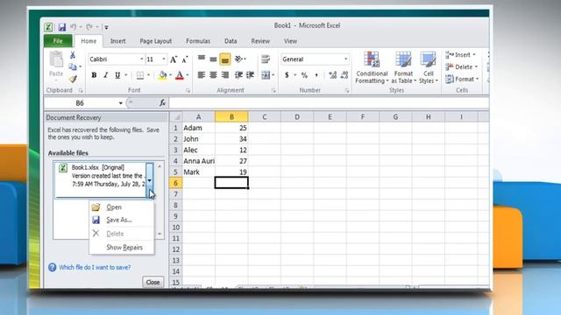Click the Decrease Decimal icon
Screen dimensions: 561x315
tap(344, 75)
